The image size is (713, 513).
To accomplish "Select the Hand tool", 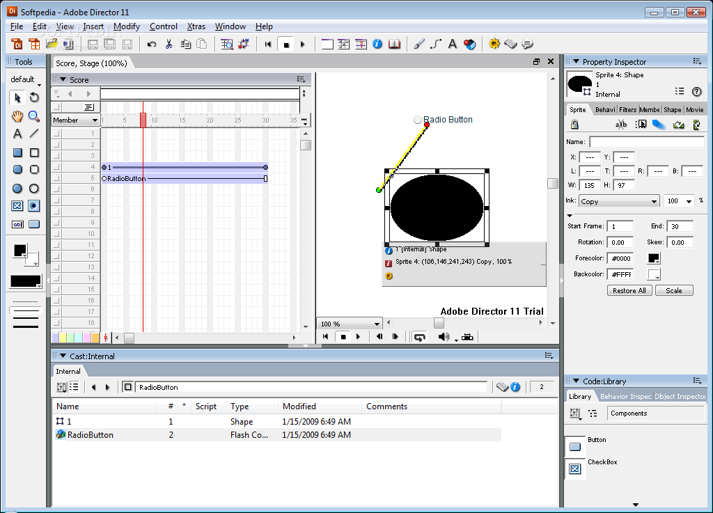I will tap(17, 116).
